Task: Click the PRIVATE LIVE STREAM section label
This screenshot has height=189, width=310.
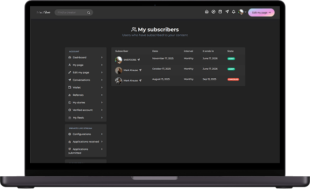Action: click(81, 128)
